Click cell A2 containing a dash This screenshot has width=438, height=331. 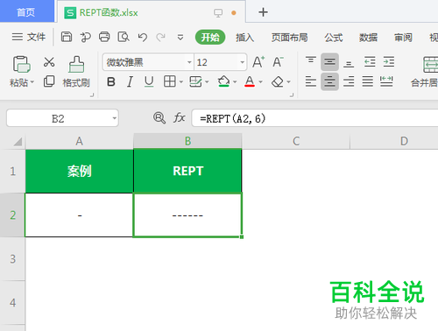click(79, 215)
